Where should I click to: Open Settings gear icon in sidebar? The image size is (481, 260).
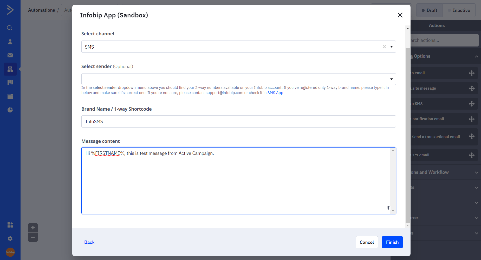[x=10, y=239]
